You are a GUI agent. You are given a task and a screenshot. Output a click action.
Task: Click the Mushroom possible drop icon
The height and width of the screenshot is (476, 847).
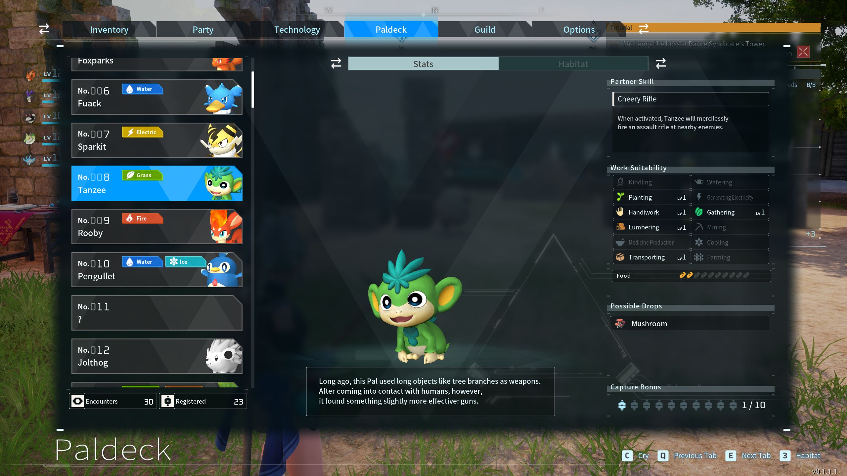click(621, 324)
